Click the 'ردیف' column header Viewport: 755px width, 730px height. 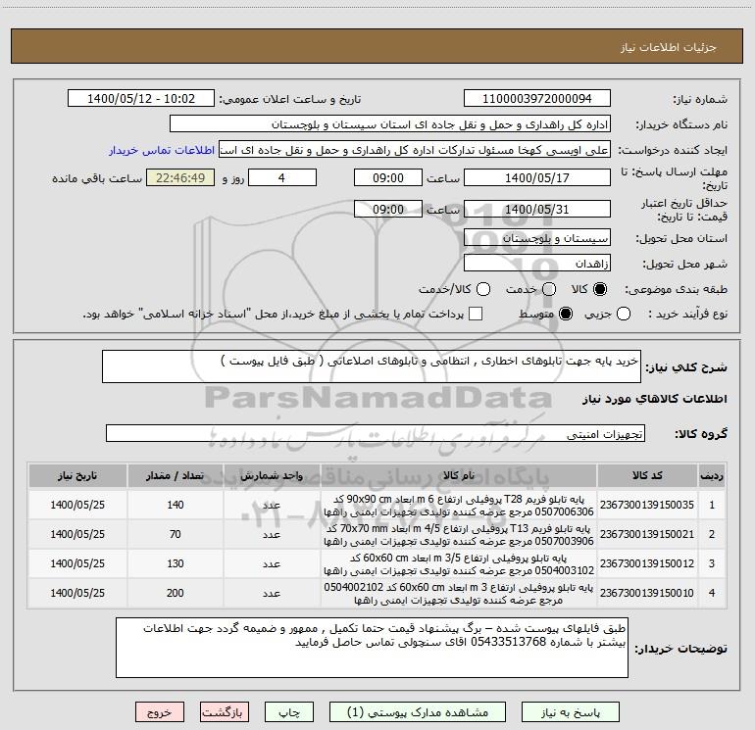pos(712,475)
